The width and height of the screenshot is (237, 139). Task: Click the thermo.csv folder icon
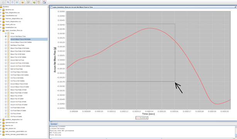click(x=3, y=126)
